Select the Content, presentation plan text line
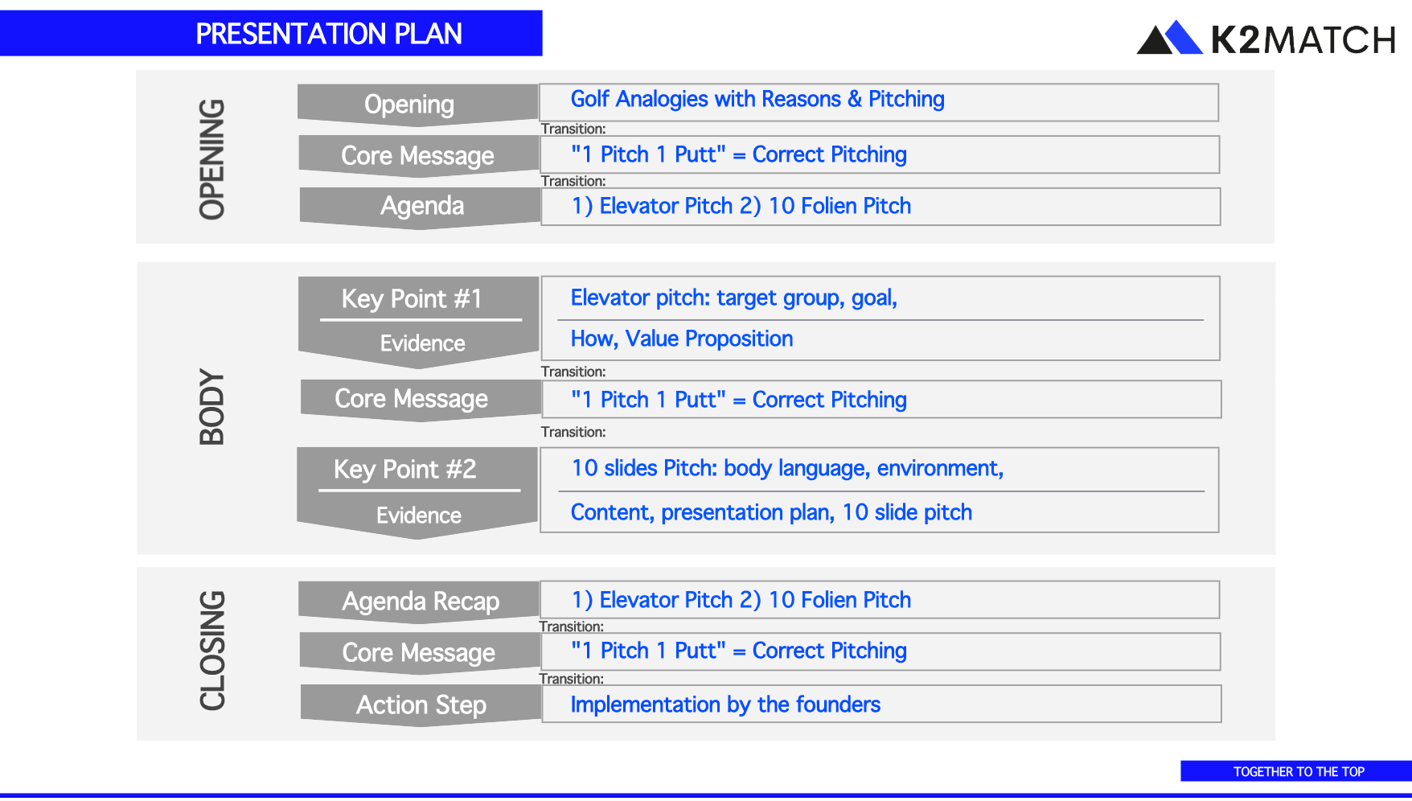 coord(771,512)
